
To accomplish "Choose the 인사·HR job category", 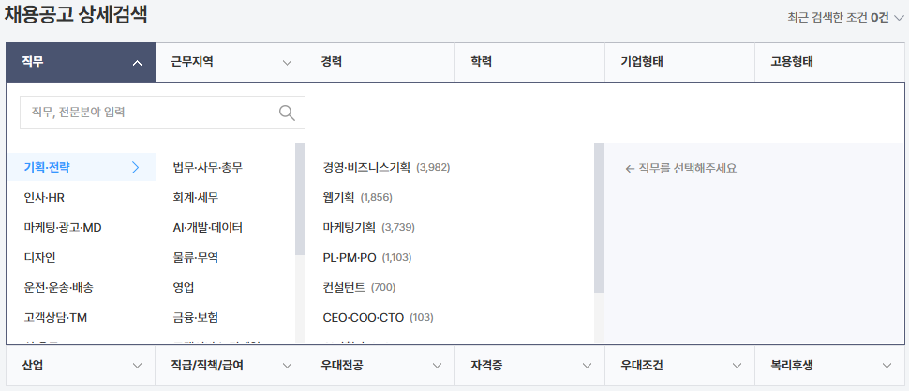I will (x=44, y=198).
